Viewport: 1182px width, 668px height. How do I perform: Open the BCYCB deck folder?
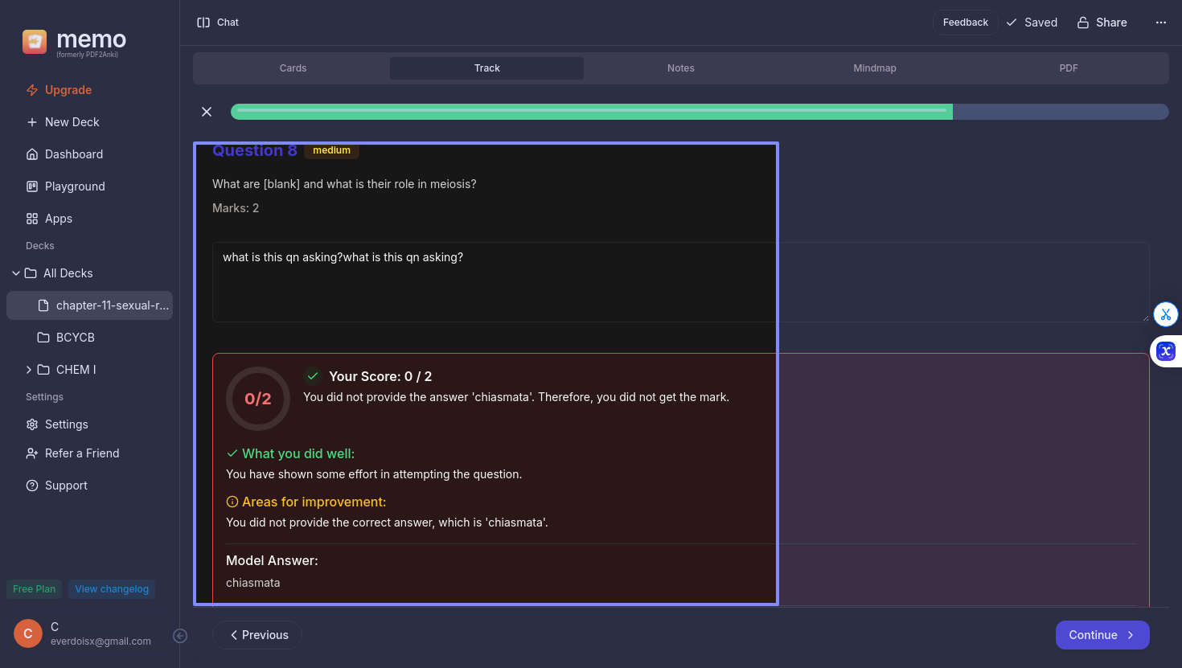pyautogui.click(x=75, y=338)
